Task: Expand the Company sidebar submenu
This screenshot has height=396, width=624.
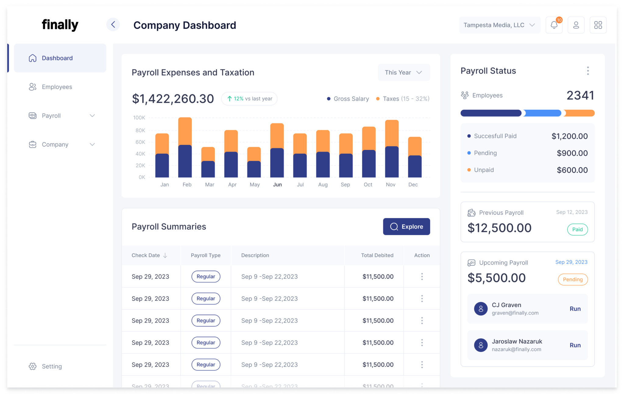Action: point(92,144)
